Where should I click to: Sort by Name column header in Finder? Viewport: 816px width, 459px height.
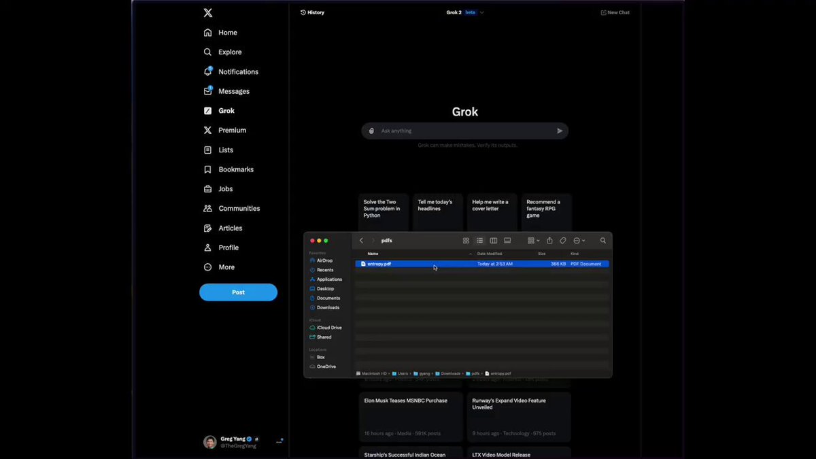[x=373, y=254]
